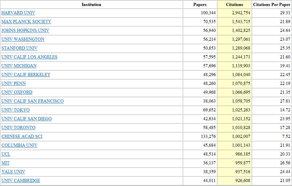
Task: Select the STANFORD UNIV link
Action: 19,48
